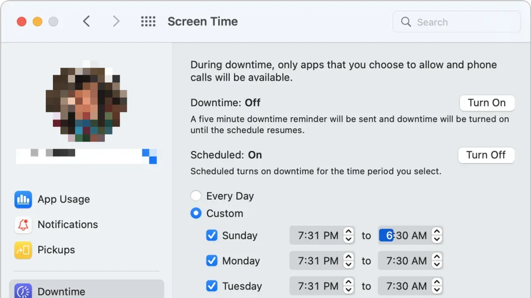Viewport: 531px width, 298px height.
Task: Show all preferences grid icon
Action: tap(148, 21)
